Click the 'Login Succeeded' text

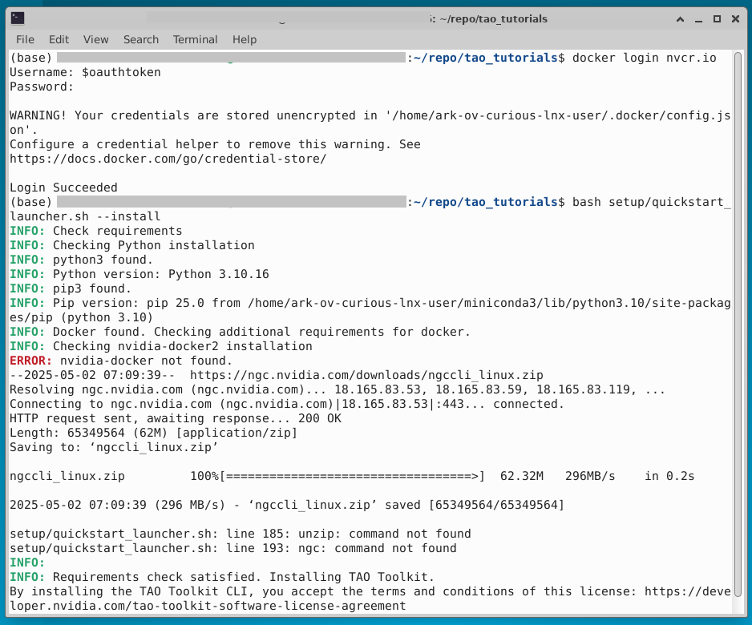63,187
